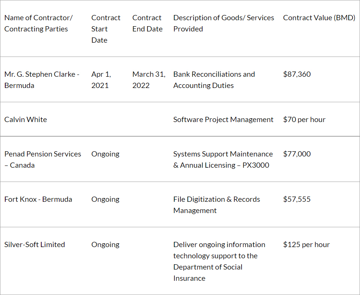This screenshot has height=295, width=360.
Task: Click the 'Apr 1, 2021' start date
Action: (x=101, y=80)
